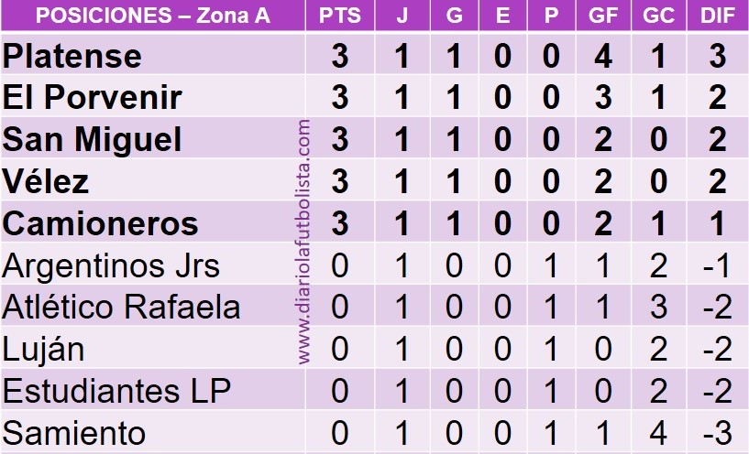The image size is (749, 454).
Task: Click the Estudiantes LP team name
Action: (117, 391)
